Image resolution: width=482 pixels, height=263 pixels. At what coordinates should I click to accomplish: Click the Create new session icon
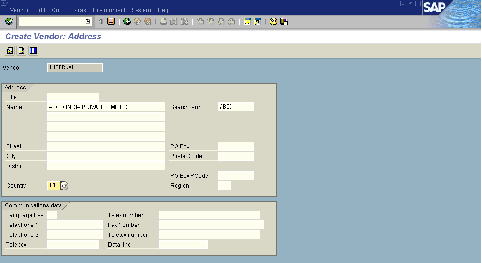pyautogui.click(x=247, y=22)
